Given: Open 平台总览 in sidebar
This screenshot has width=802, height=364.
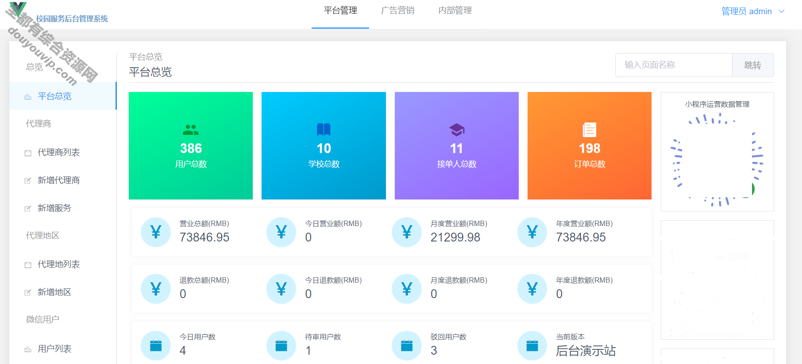Looking at the screenshot, I should (x=63, y=96).
